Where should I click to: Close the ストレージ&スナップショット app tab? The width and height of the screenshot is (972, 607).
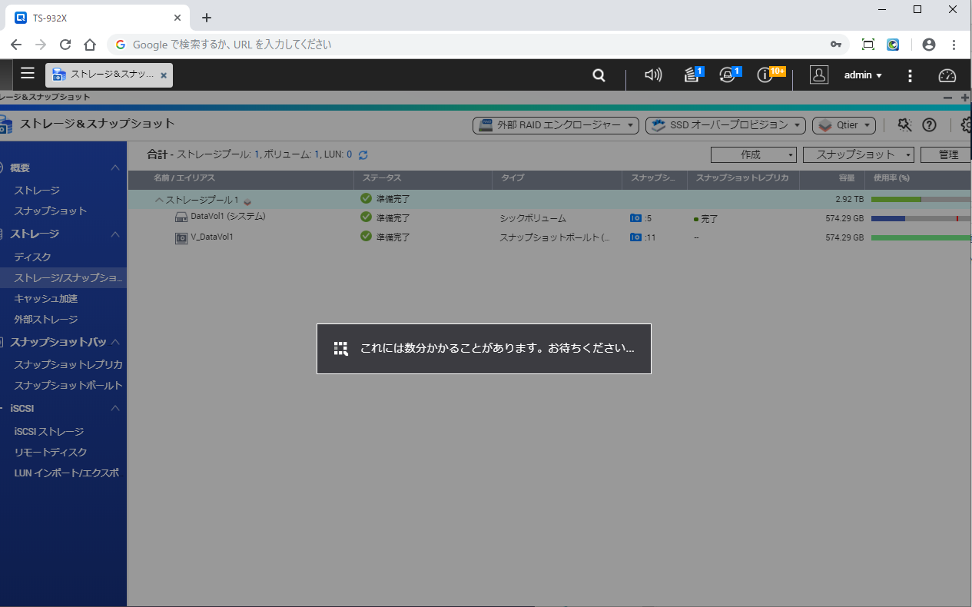(164, 75)
